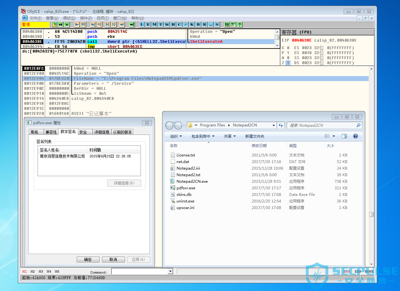The width and height of the screenshot is (400, 291).
Task: Expand the 组织 dropdown in Explorer
Action: coord(176,136)
